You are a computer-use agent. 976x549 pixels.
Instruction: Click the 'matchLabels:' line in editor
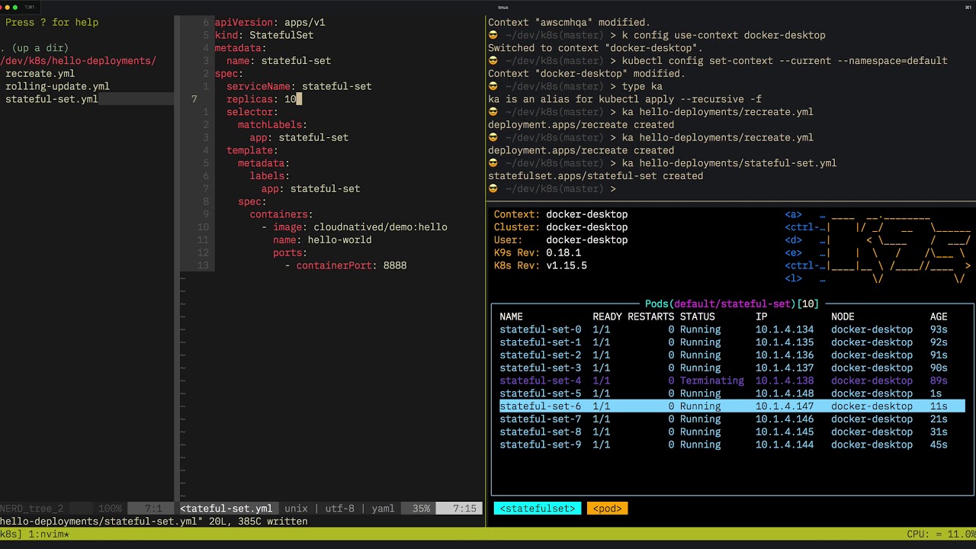pyautogui.click(x=272, y=124)
